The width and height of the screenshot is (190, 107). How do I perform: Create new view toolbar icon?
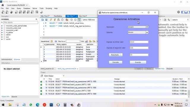click(x=24, y=12)
